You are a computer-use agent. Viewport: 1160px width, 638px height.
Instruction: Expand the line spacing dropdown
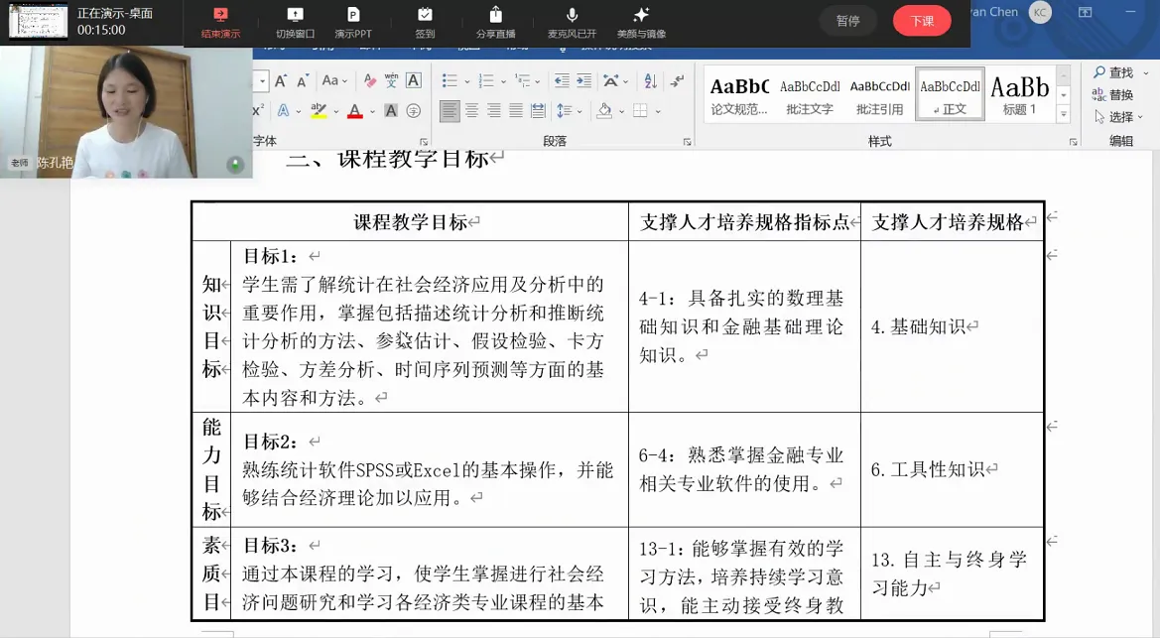(578, 111)
